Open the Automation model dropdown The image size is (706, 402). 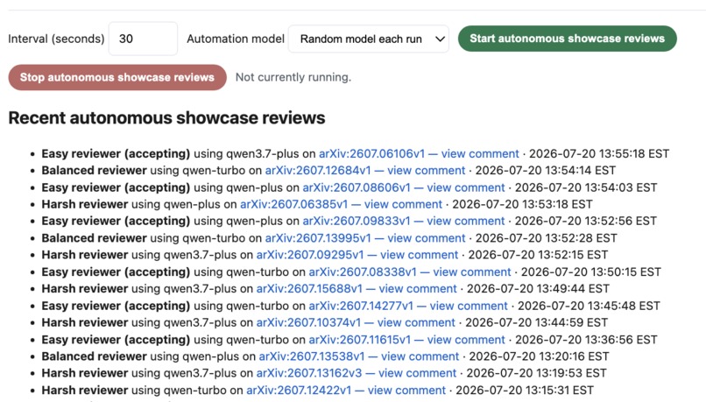coord(368,39)
